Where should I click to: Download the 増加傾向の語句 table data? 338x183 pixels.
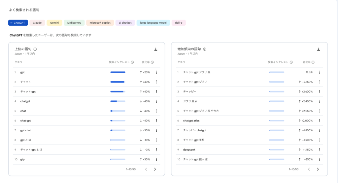[x=319, y=49]
